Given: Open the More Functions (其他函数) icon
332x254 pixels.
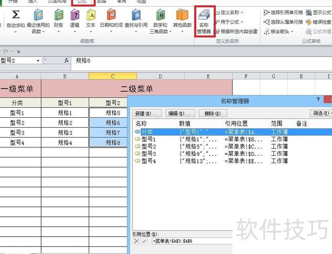Looking at the screenshot, I should (182, 15).
